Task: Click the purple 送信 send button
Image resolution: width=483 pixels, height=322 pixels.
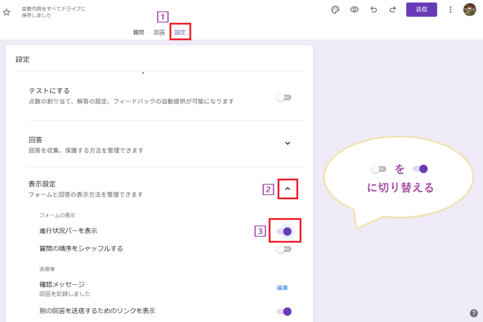Action: [421, 9]
